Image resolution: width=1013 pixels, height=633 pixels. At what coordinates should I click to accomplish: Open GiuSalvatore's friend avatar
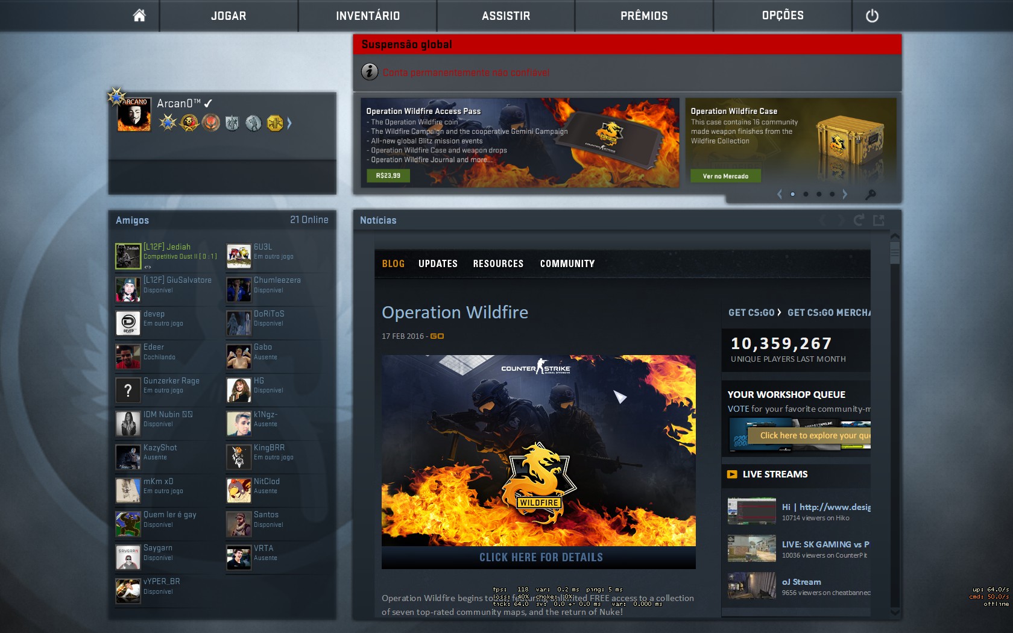click(x=128, y=289)
